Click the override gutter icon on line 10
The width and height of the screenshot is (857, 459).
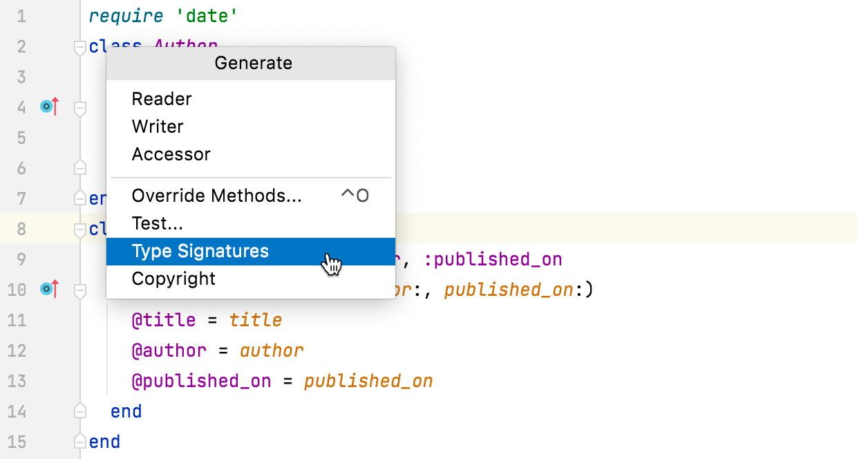tap(48, 290)
